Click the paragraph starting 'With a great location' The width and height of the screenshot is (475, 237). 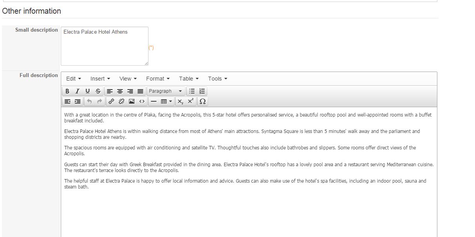pos(248,118)
